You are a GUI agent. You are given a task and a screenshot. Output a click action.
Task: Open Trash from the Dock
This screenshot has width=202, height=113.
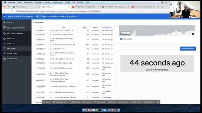click(x=119, y=110)
